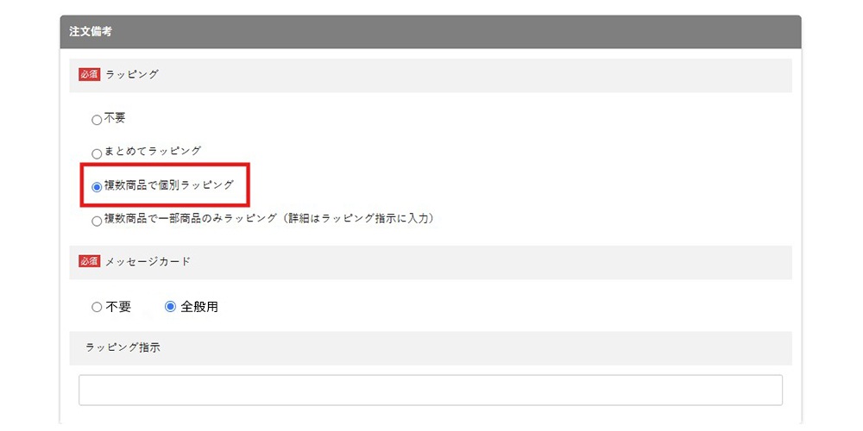The height and width of the screenshot is (431, 863).
Task: Click the 不要 label text under ラッピング
Action: coord(115,117)
